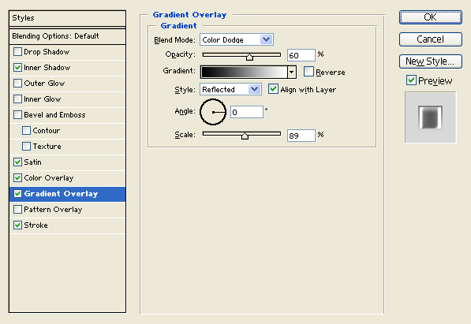The width and height of the screenshot is (471, 324).
Task: Click the Angle value field showing 0
Action: (247, 112)
